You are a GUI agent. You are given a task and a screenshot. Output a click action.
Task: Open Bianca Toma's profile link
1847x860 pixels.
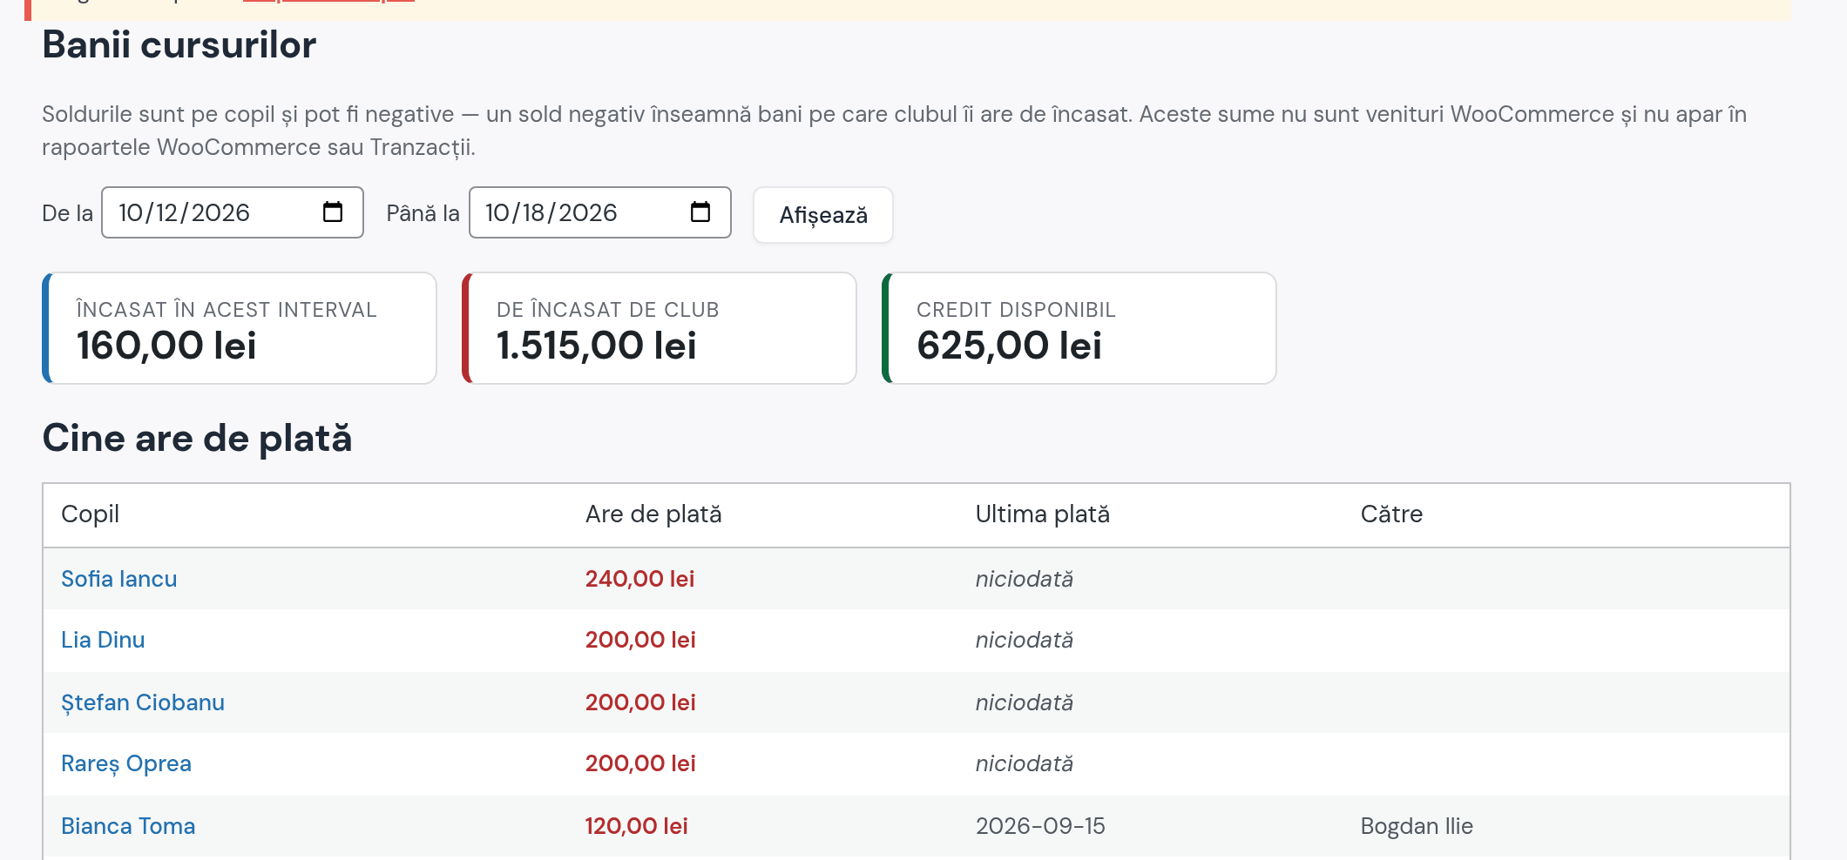point(128,826)
